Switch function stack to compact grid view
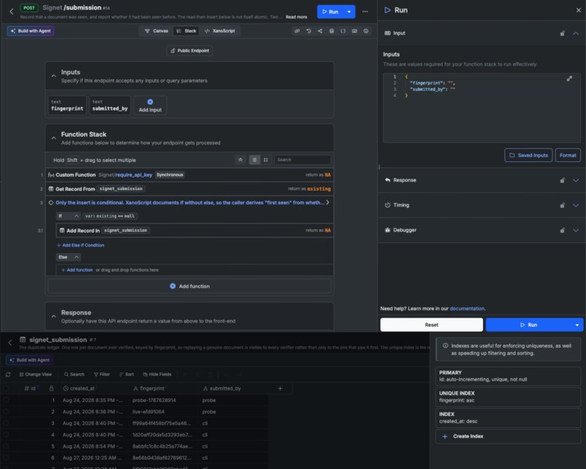Viewport: 586px width, 469px height. click(x=266, y=160)
